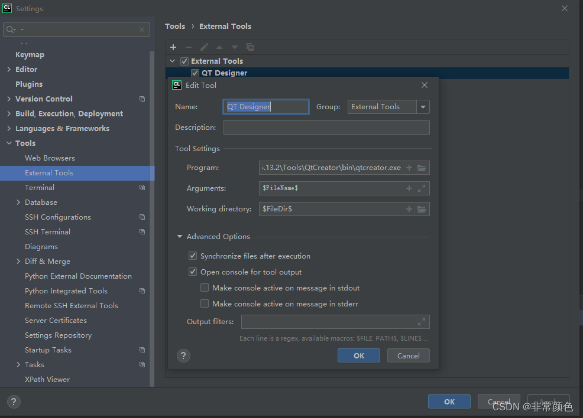This screenshot has width=583, height=418.
Task: Click the settings tree scrollbar
Action: [152, 219]
